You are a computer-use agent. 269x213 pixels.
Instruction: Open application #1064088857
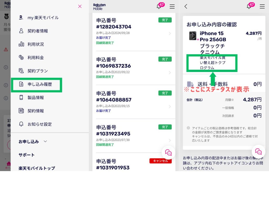click(134, 102)
